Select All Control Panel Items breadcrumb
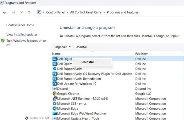The width and height of the screenshot is (184, 120). pos(86,12)
